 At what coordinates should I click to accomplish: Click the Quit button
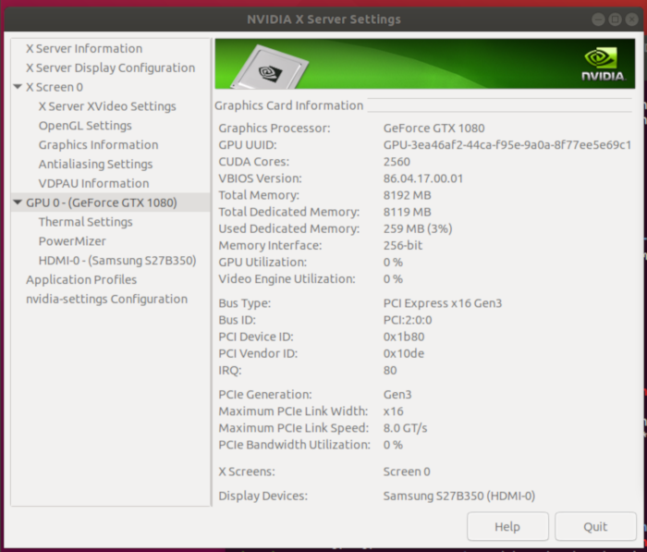tap(595, 526)
